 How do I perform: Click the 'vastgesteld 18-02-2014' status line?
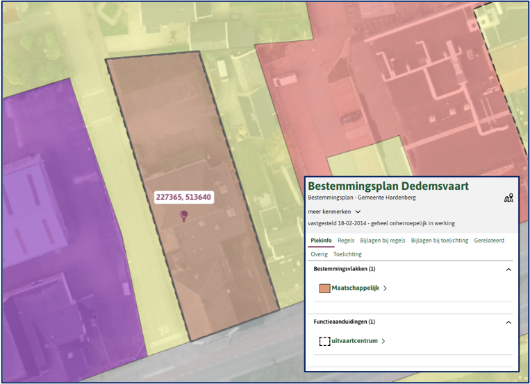click(x=381, y=223)
